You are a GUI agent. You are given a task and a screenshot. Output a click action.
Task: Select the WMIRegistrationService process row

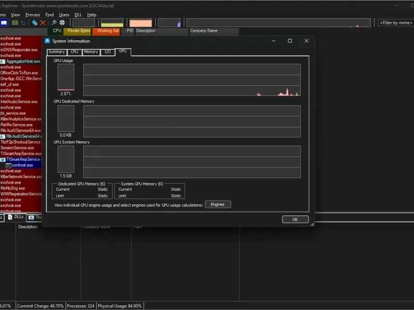pos(21,194)
